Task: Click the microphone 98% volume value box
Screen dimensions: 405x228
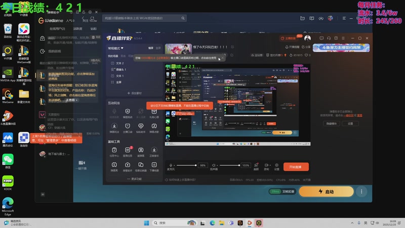Action: 203,166
